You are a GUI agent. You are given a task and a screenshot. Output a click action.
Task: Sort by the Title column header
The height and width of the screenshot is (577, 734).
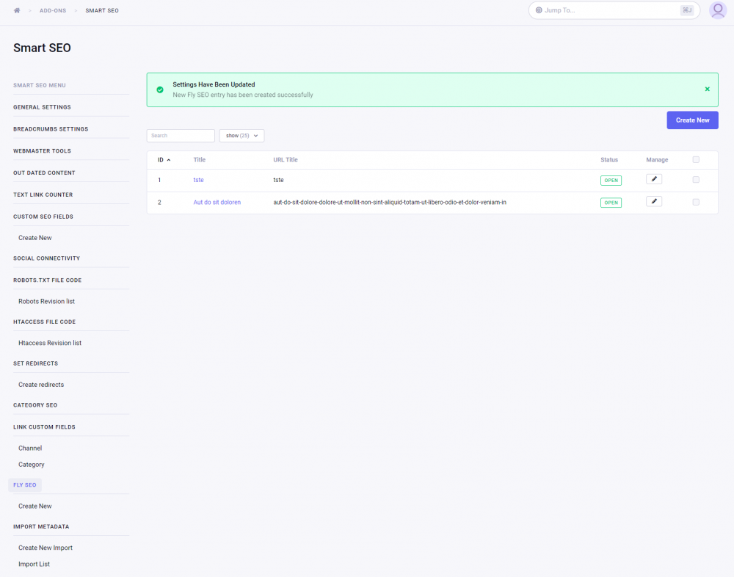(x=200, y=160)
